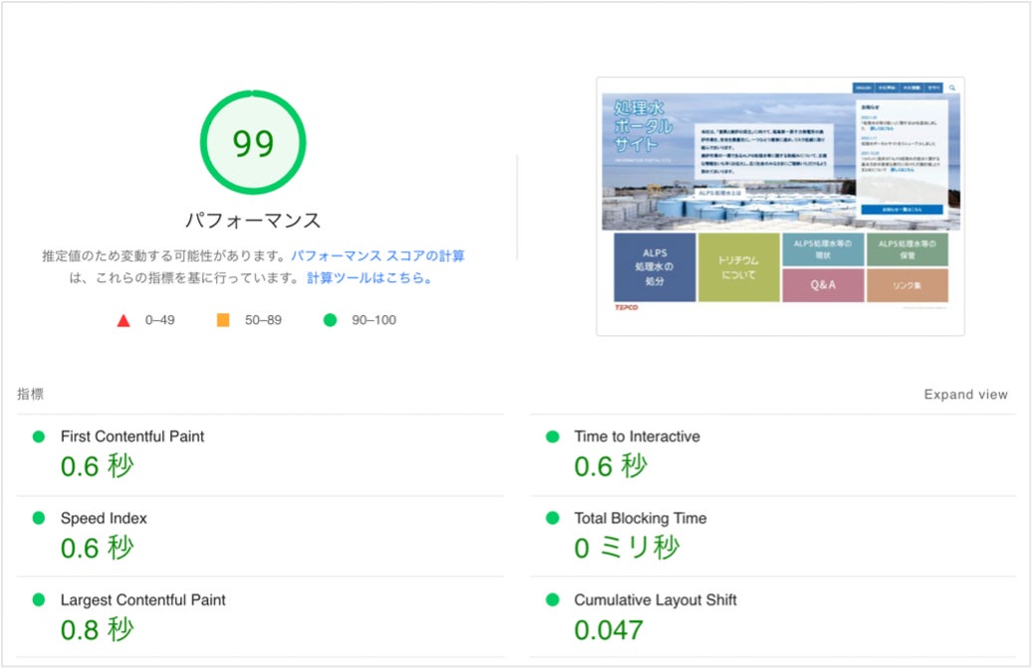Click the green dot beside Largest Contentful Paint
1036x671 pixels.
point(39,600)
